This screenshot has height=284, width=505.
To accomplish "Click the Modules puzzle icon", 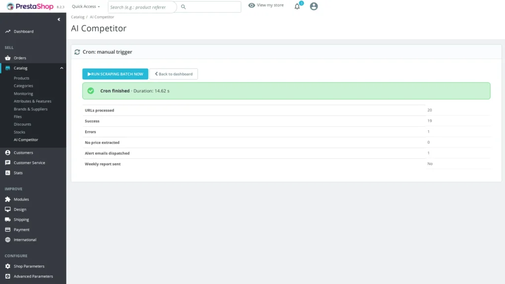I will (8, 199).
